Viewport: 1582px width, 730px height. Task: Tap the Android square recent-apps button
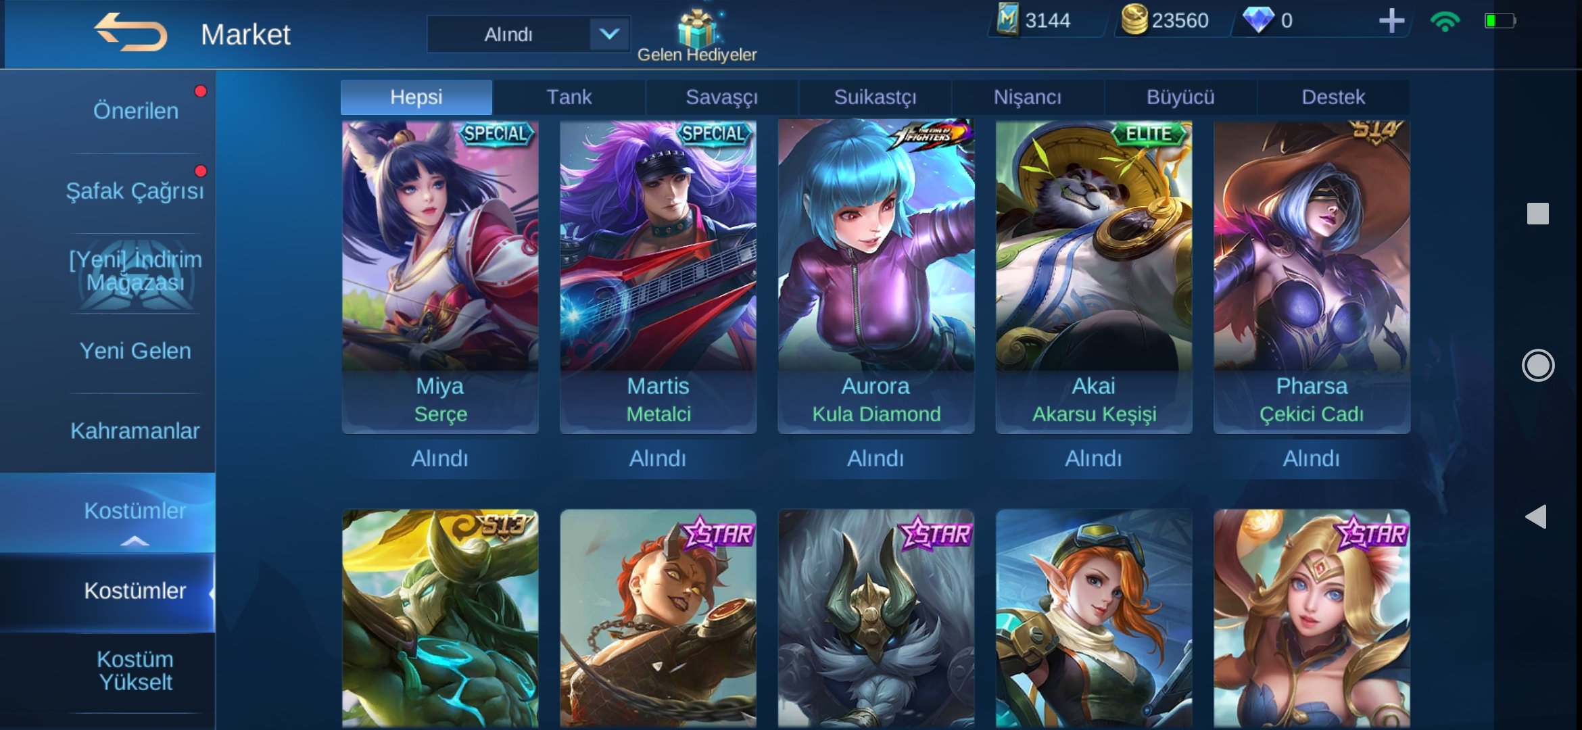pos(1538,214)
